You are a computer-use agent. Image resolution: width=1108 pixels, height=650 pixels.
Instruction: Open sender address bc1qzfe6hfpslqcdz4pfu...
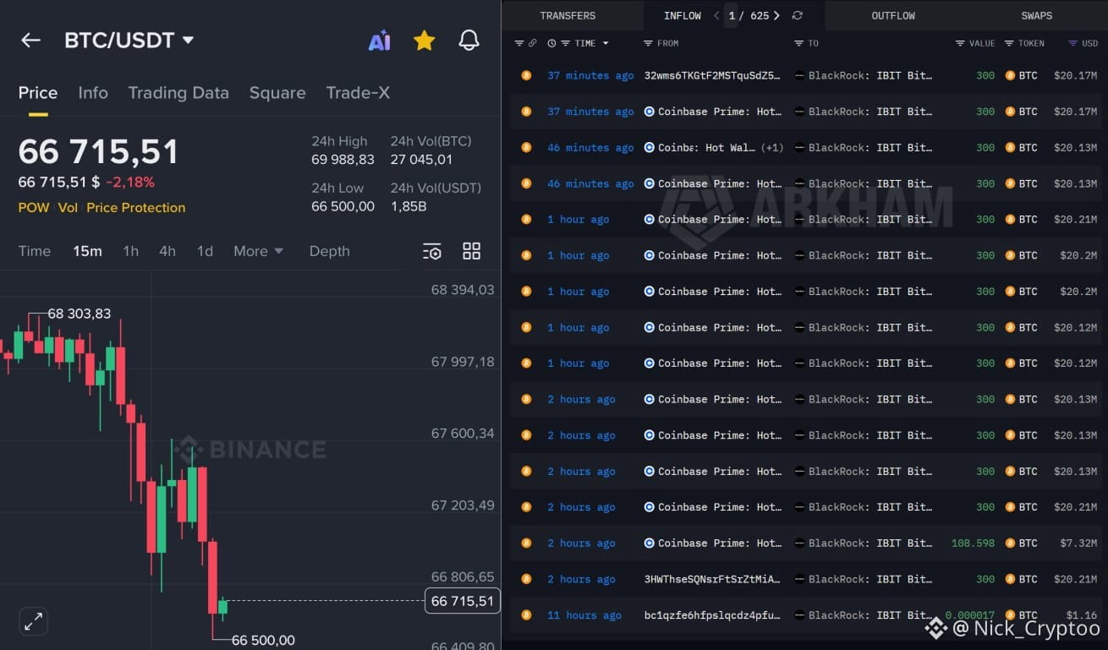[713, 615]
